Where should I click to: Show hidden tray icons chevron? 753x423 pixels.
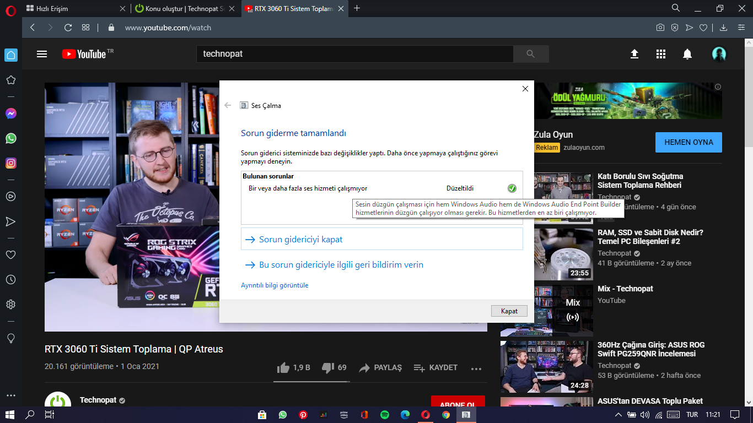[618, 415]
